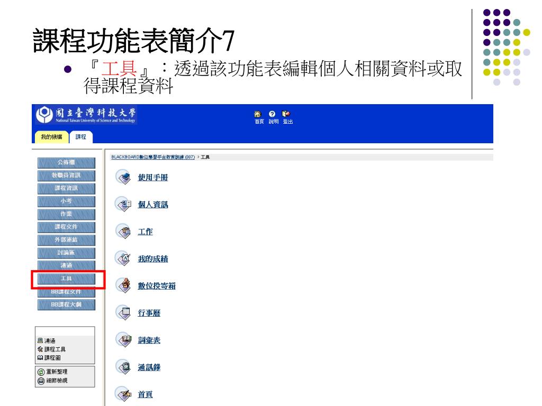Open the 首頁 link in tools list
542x406 pixels.
tap(145, 394)
